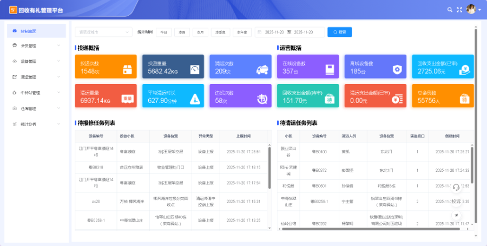Image resolution: width=487 pixels, height=246 pixels.
Task: Expand the 统计分析 chevron
Action: tap(58, 124)
